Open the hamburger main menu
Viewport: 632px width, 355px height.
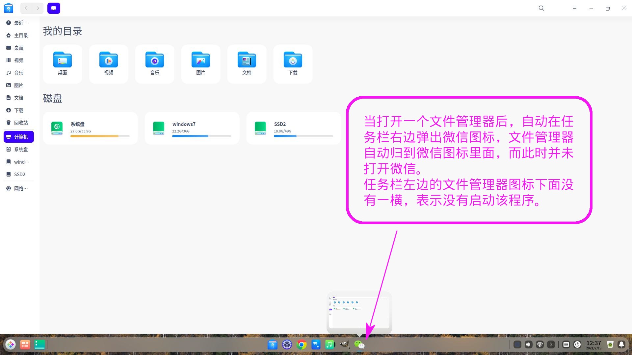pyautogui.click(x=574, y=8)
